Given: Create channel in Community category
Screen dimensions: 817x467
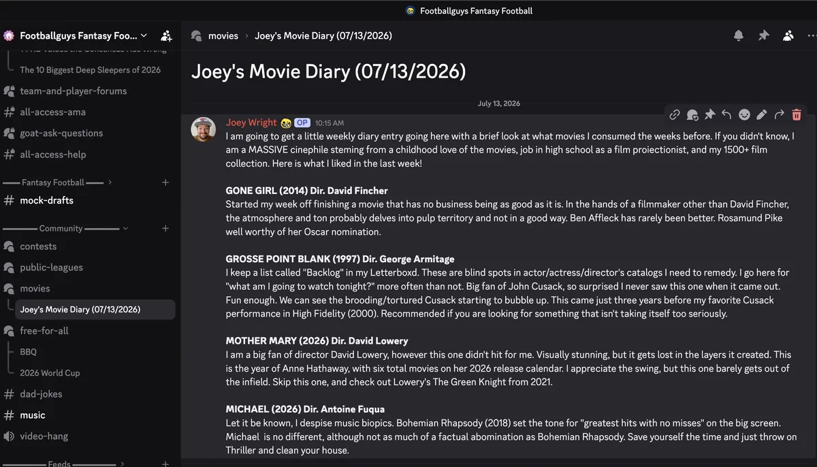Looking at the screenshot, I should tap(165, 228).
